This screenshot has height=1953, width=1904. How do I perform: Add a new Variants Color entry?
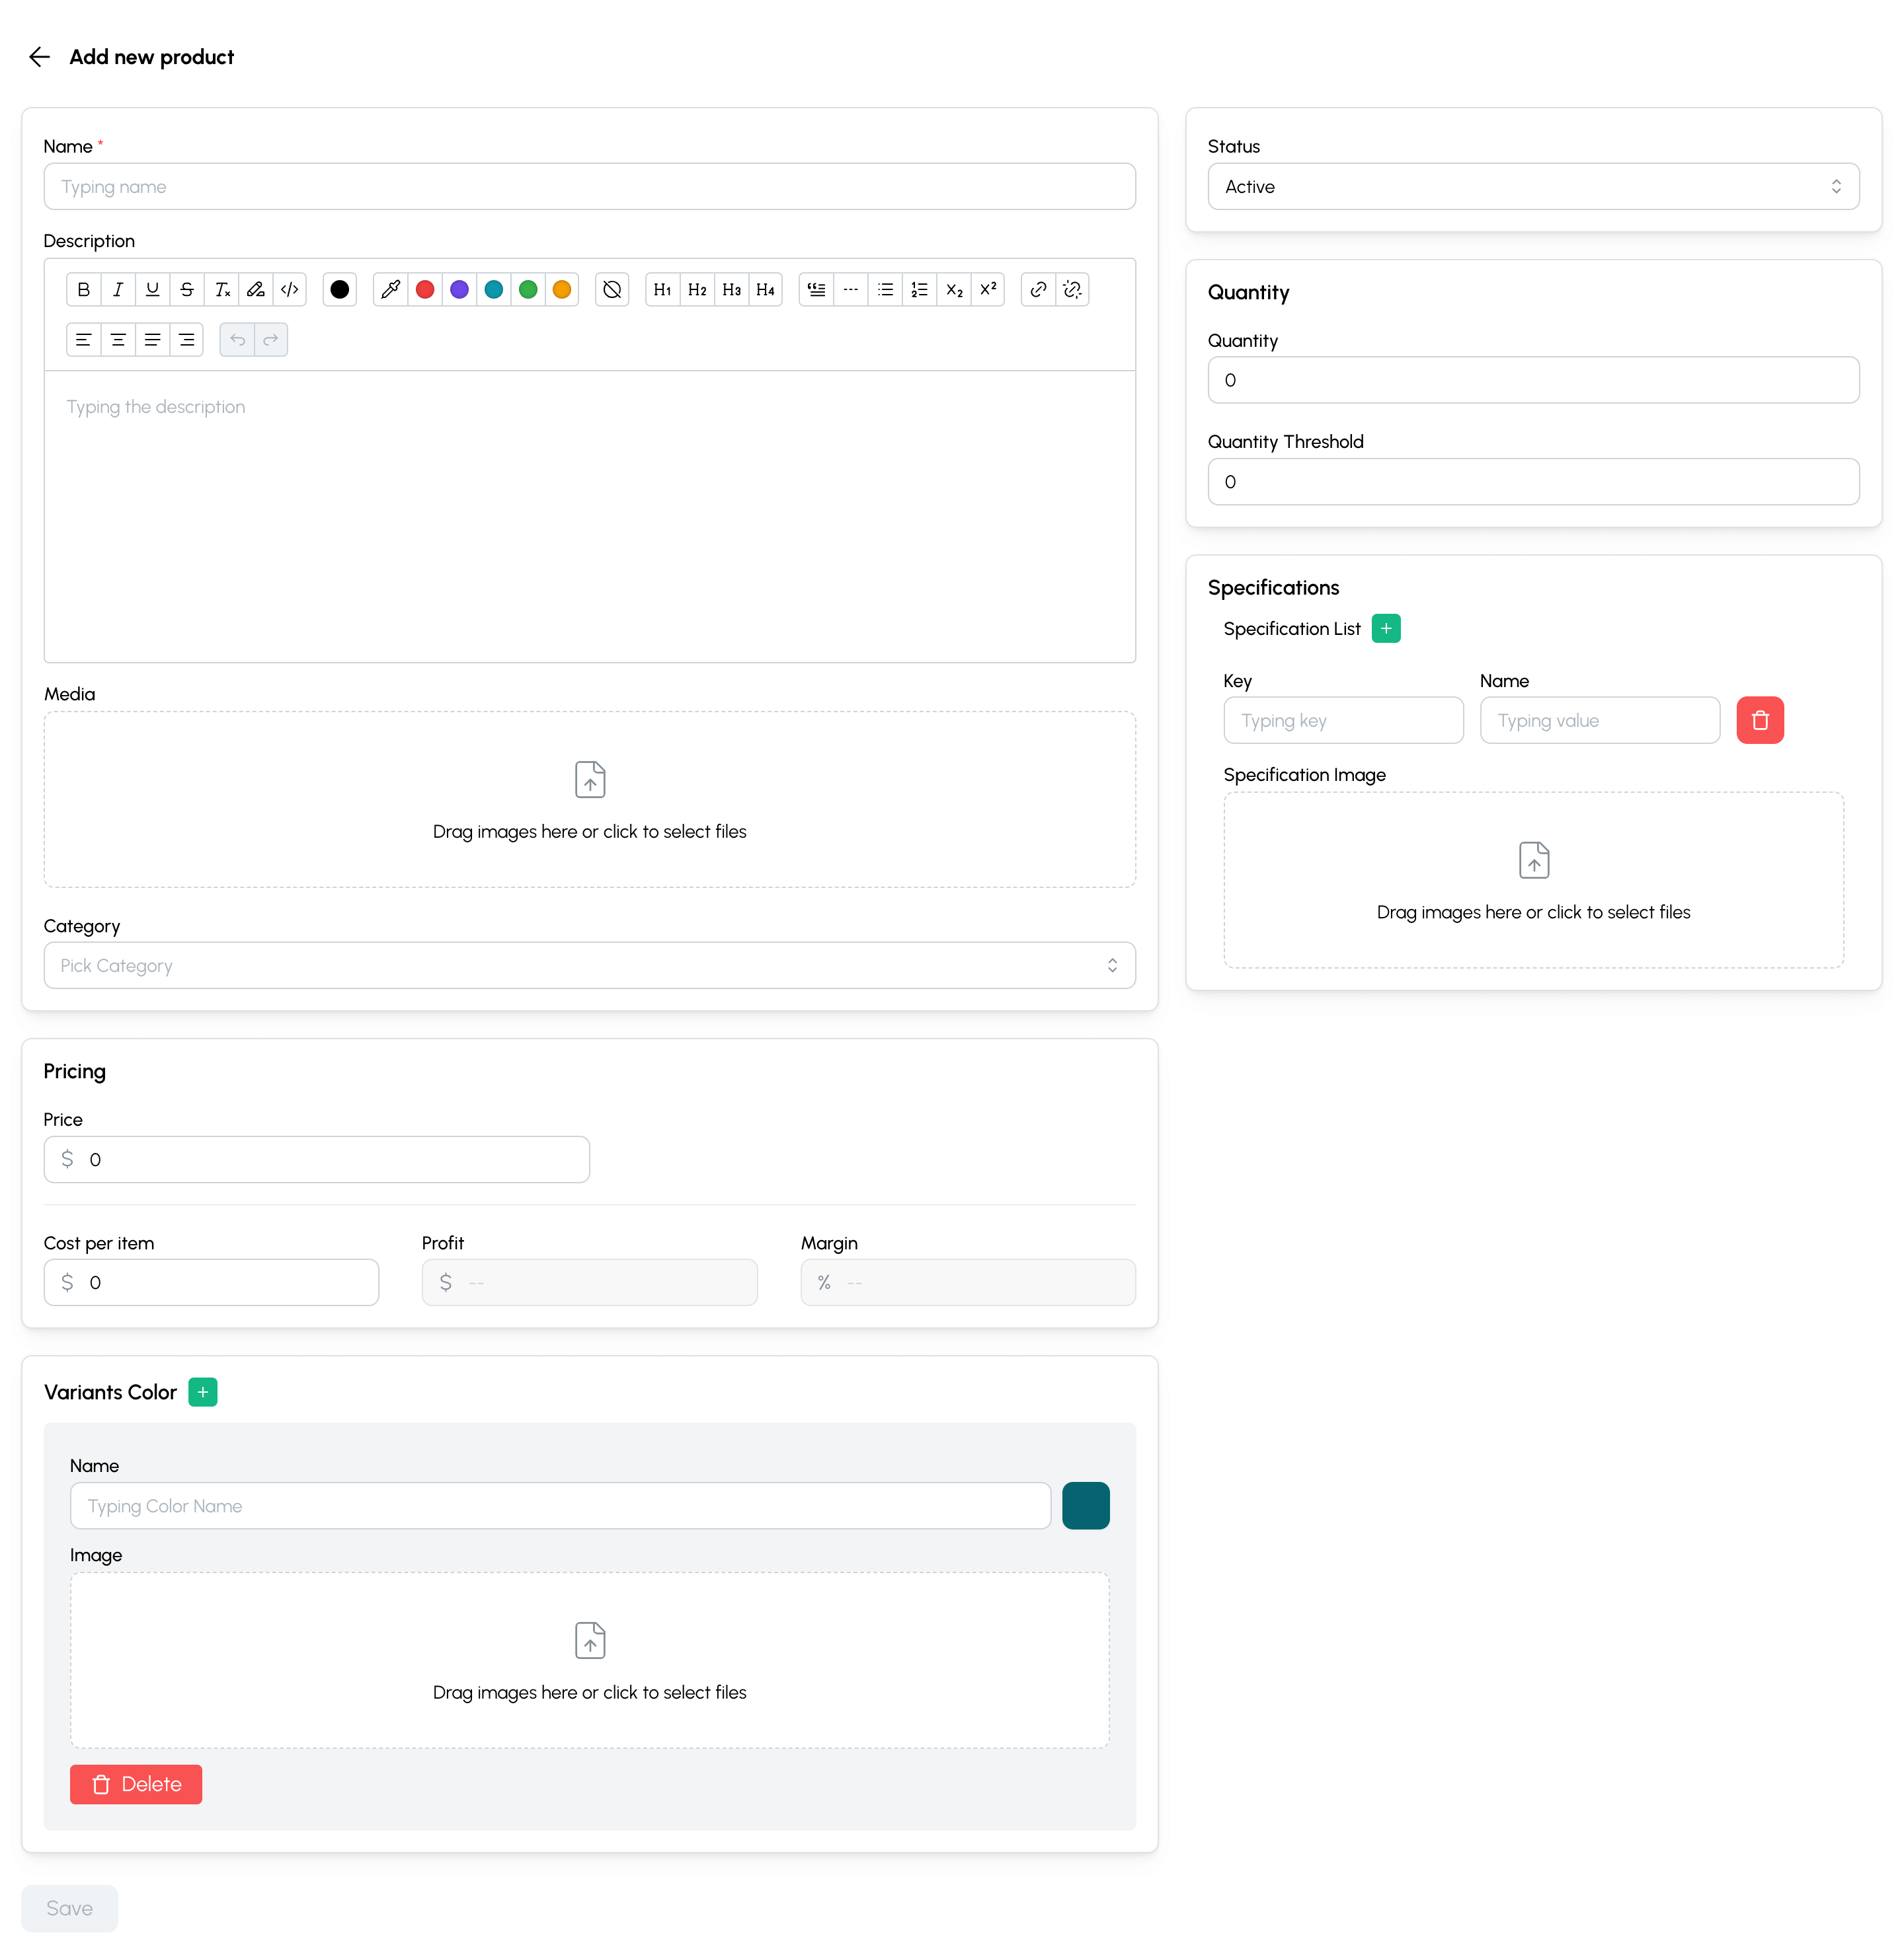coord(203,1391)
